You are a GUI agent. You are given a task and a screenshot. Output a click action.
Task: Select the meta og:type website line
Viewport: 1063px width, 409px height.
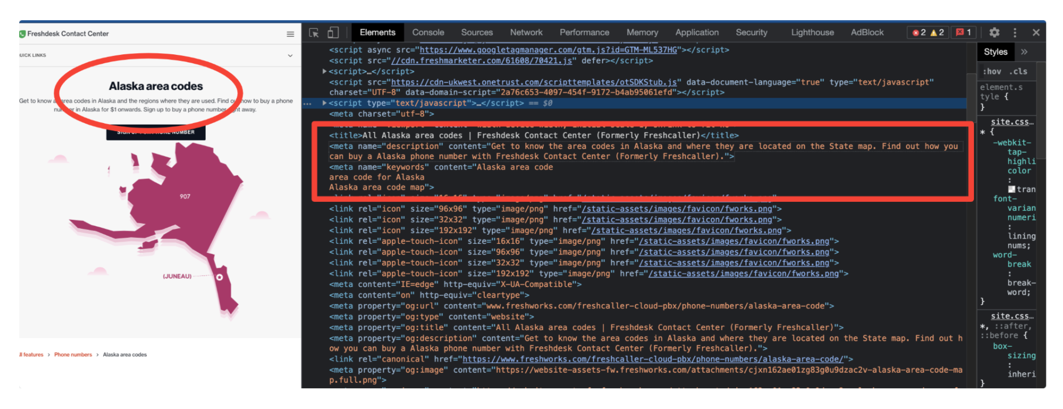click(x=431, y=316)
